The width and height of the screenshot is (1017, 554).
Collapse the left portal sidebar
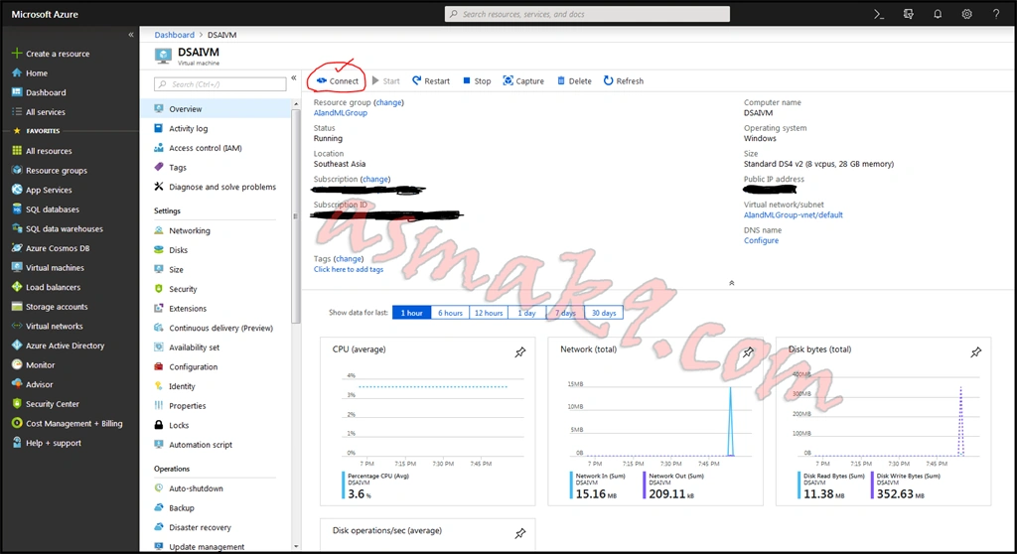tap(130, 35)
